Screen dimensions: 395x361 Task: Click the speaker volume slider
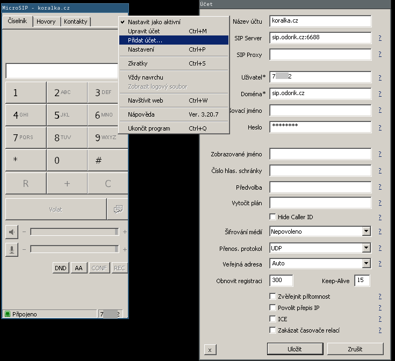coord(74,232)
